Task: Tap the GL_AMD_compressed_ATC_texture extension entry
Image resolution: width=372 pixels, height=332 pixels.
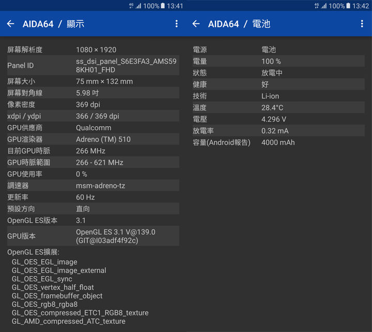Action: [x=68, y=321]
